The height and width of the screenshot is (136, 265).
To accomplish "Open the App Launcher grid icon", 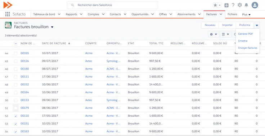I will (x=8, y=14).
